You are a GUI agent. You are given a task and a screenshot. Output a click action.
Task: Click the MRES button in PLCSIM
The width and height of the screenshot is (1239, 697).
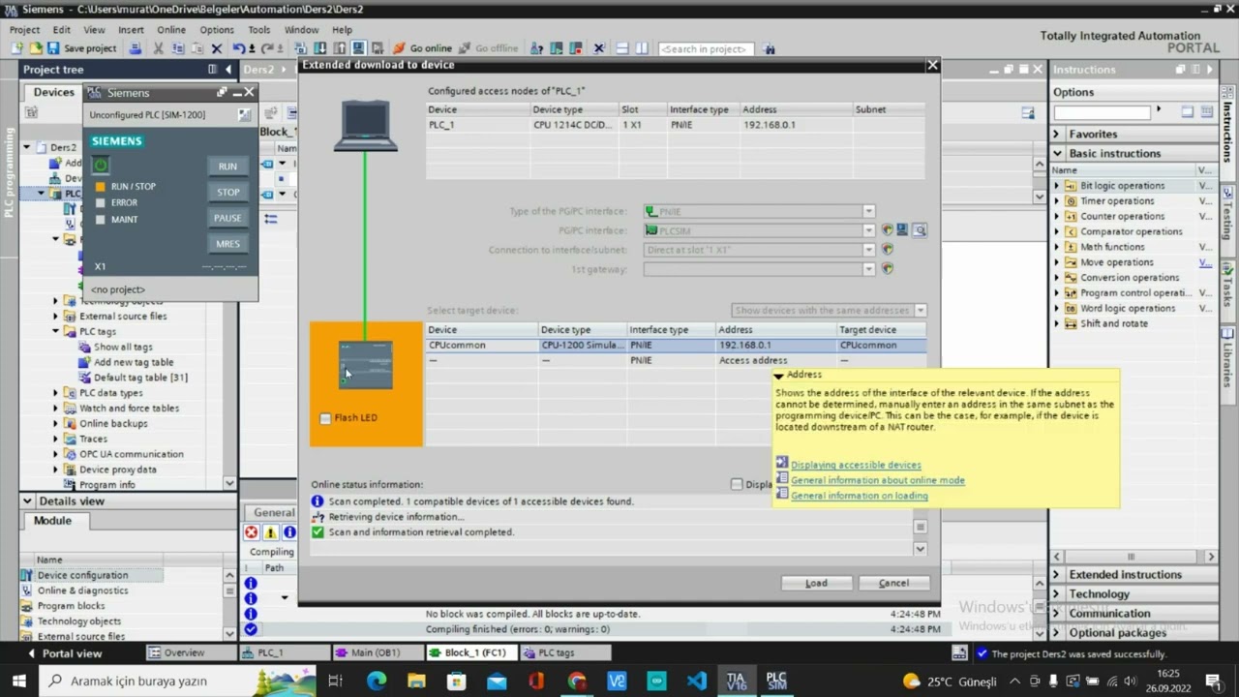click(x=227, y=244)
